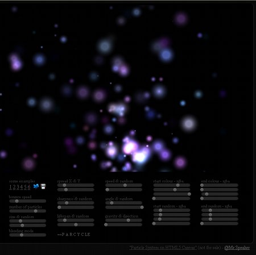Image resolution: width=256 pixels, height=255 pixels.
Task: Click the PARCYCLE title text
Action: (74, 235)
